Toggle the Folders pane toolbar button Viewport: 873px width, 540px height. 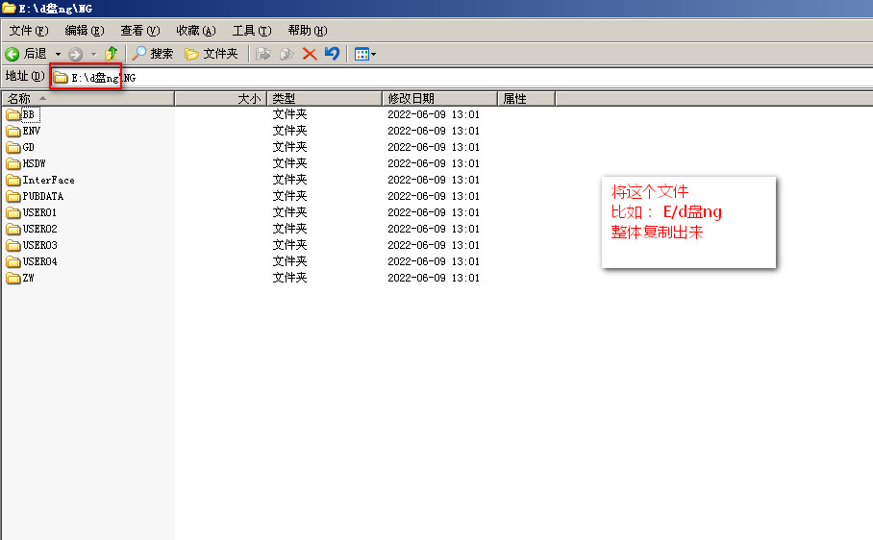pos(211,54)
